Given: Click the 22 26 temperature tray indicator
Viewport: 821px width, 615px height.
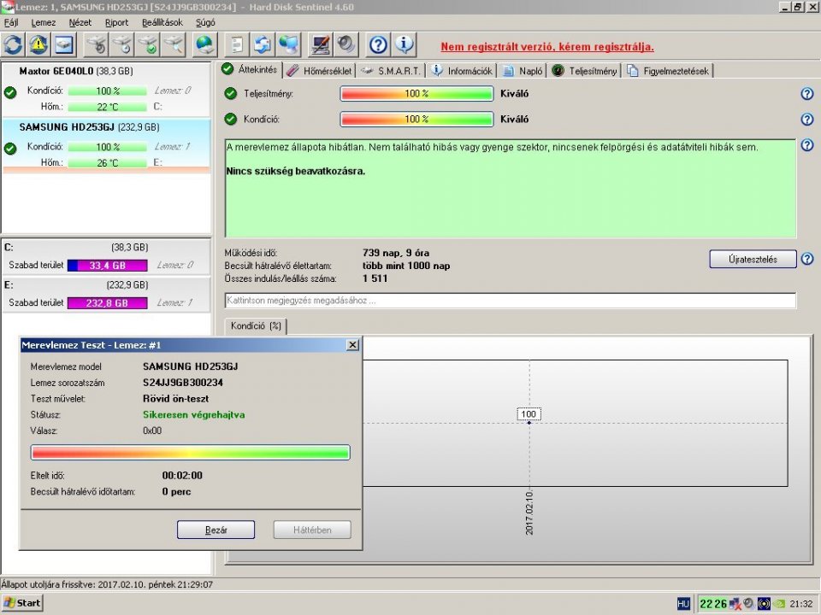Looking at the screenshot, I should pos(713,604).
